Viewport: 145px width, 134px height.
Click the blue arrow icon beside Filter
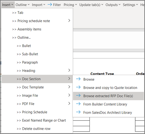click(x=50, y=5)
